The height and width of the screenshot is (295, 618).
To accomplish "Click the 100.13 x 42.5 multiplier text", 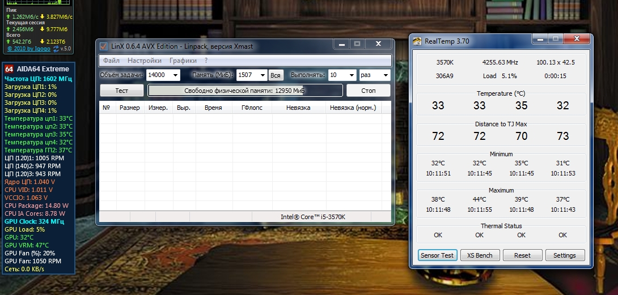I will 556,62.
